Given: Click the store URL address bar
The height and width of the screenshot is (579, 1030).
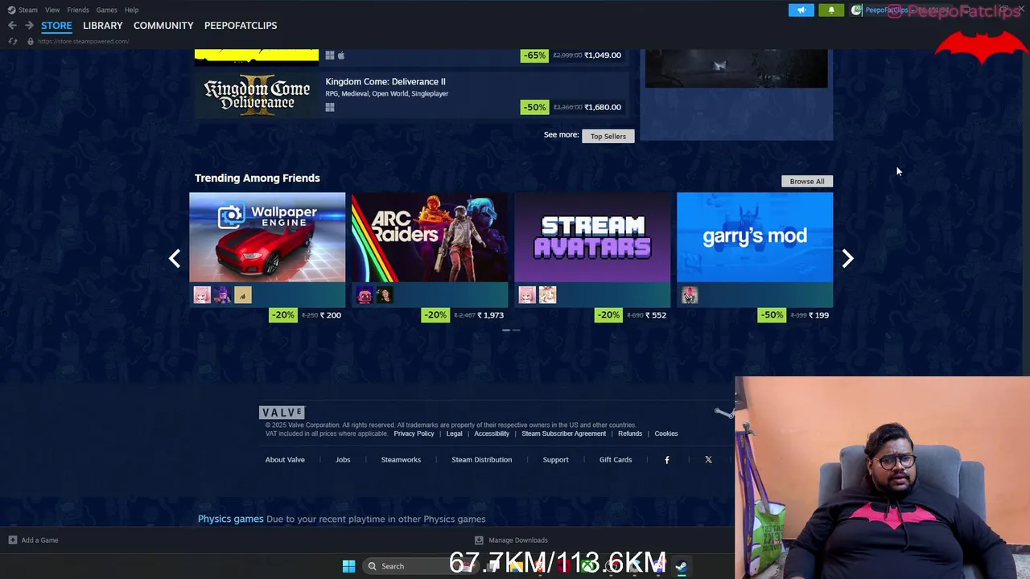Looking at the screenshot, I should (x=83, y=41).
